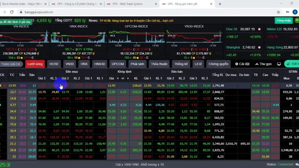
Task: Click the browser reload icon
Action: 12,12
